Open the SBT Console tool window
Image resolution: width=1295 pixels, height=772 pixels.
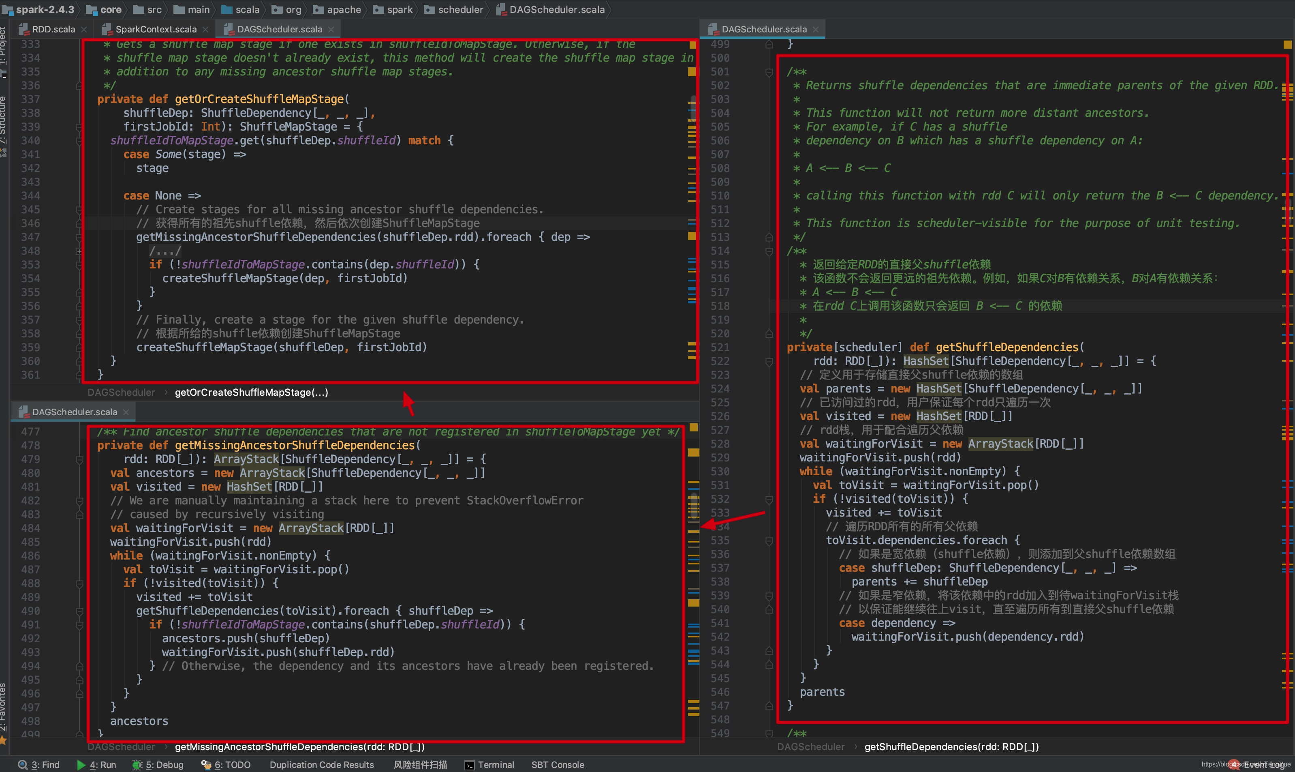pyautogui.click(x=557, y=765)
